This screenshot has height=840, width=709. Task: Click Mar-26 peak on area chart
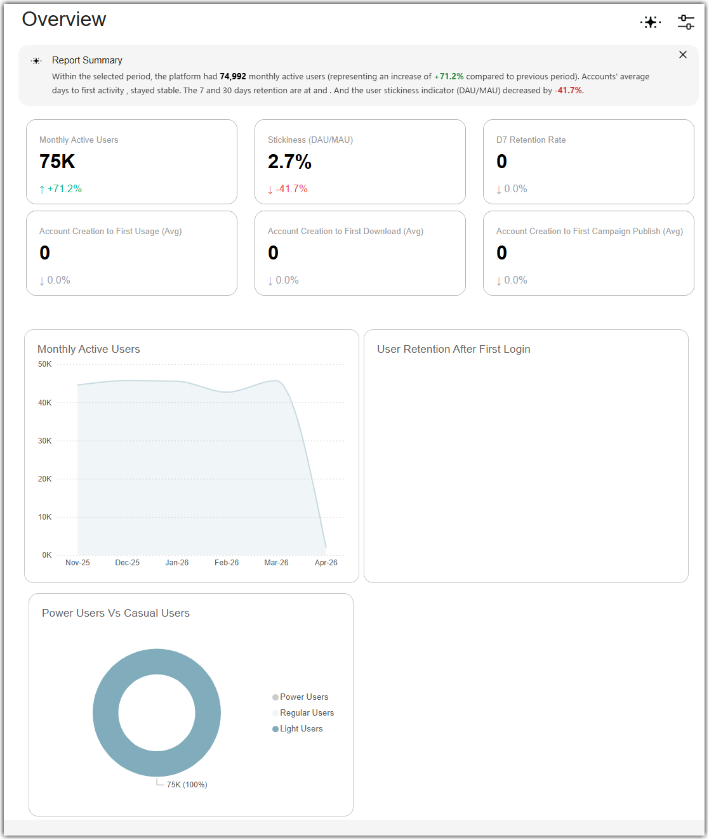click(276, 381)
